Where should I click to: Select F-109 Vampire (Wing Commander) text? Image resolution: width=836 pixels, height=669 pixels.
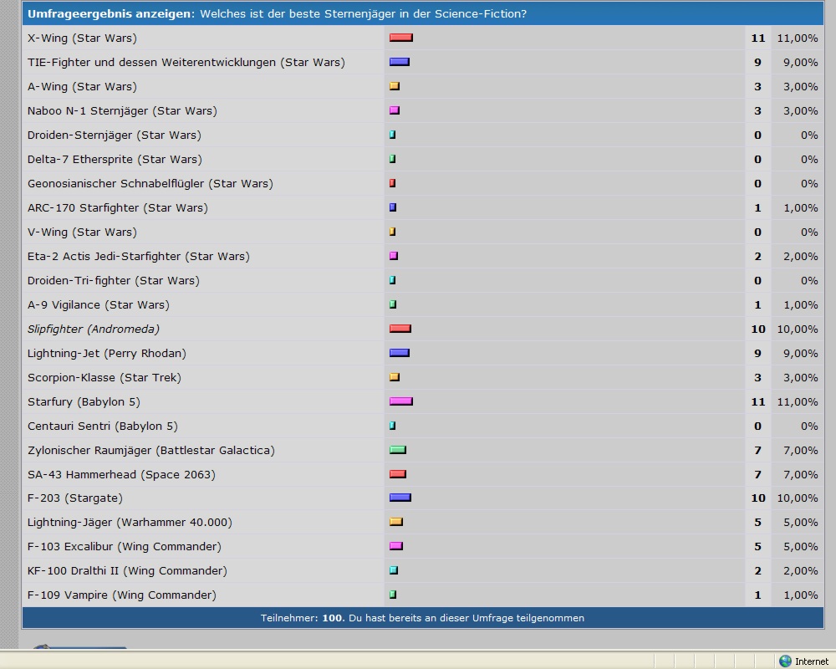pyautogui.click(x=121, y=595)
